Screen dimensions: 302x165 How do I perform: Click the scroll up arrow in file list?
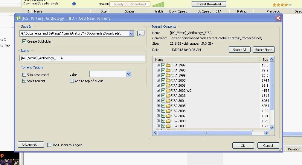coord(272,59)
